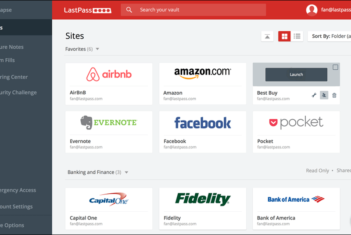This screenshot has width=351, height=235.
Task: Switch to grid view layout
Action: coord(284,36)
